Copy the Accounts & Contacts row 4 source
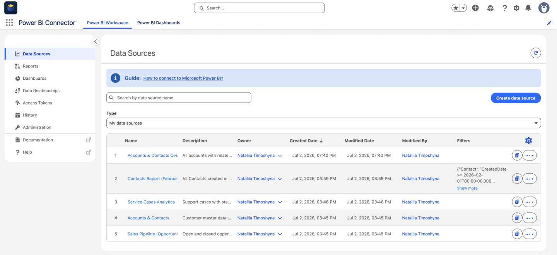The width and height of the screenshot is (557, 255). point(517,218)
